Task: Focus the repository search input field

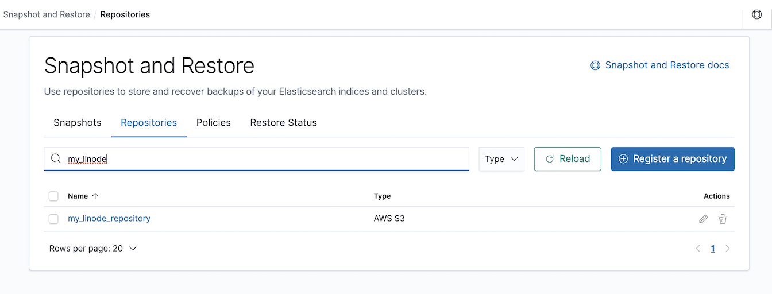Action: [x=257, y=159]
